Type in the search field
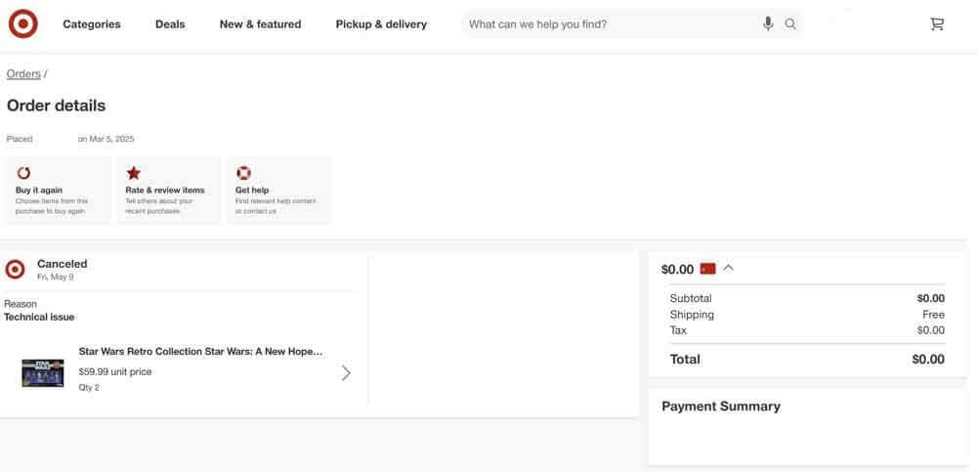Screen dimensions: 977x472 pos(611,24)
